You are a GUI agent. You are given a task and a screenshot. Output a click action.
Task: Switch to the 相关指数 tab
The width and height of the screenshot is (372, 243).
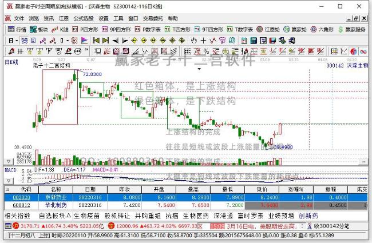click(17, 216)
